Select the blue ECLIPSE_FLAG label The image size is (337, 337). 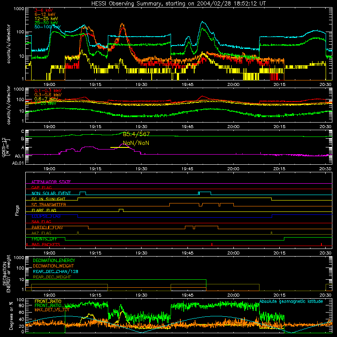pyautogui.click(x=46, y=216)
